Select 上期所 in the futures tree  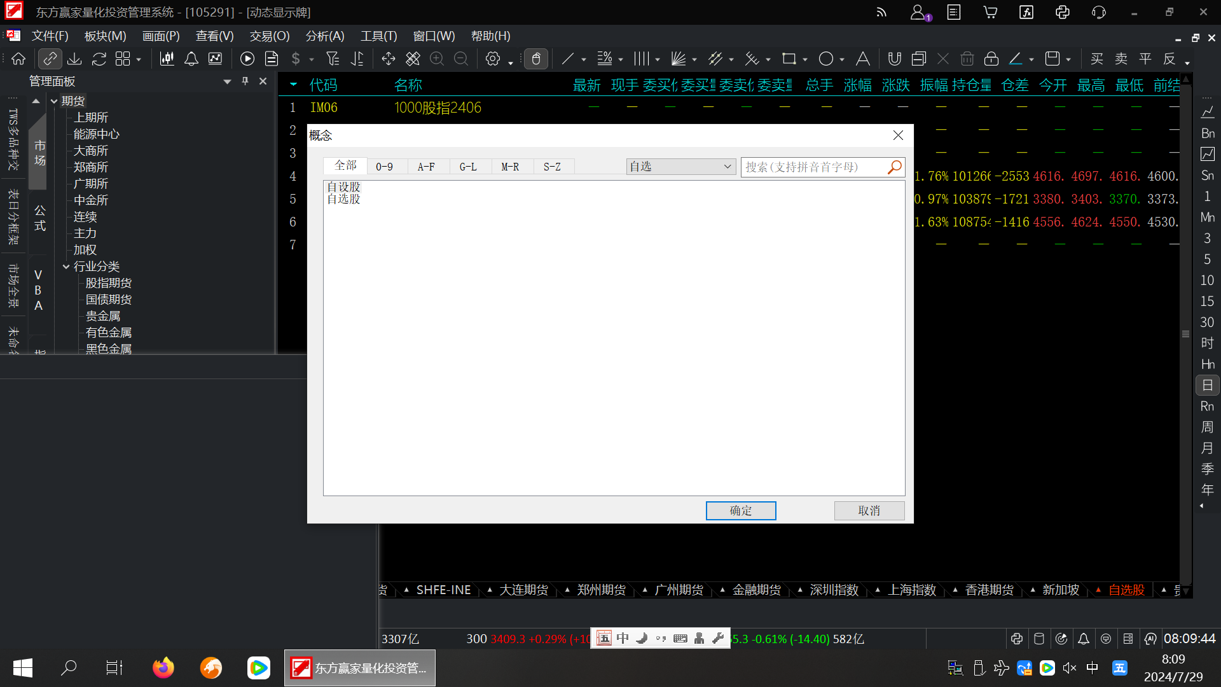pyautogui.click(x=91, y=118)
